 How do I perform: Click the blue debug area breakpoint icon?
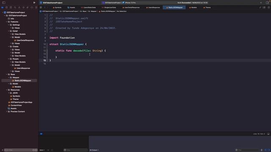[41, 134]
